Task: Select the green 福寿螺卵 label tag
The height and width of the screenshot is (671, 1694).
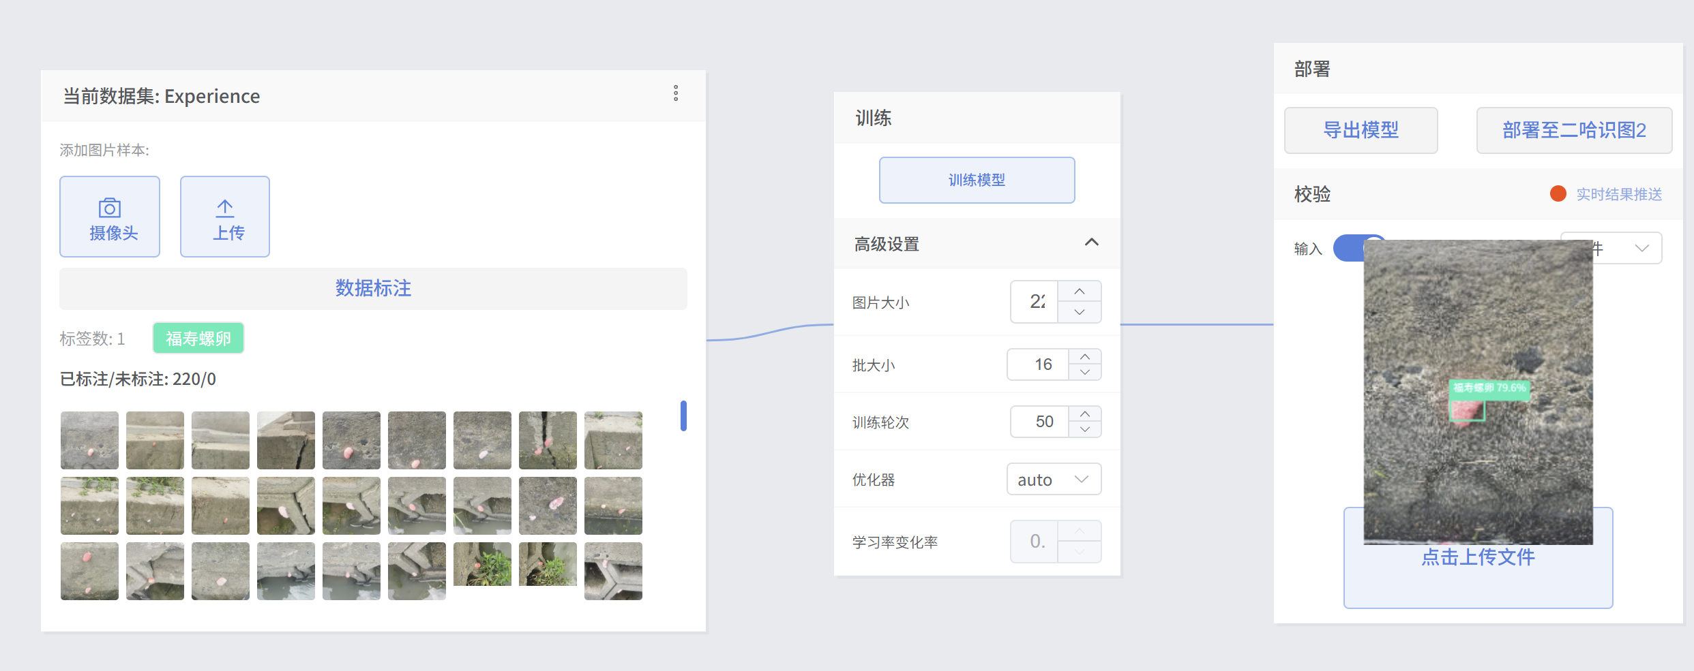Action: coord(198,339)
